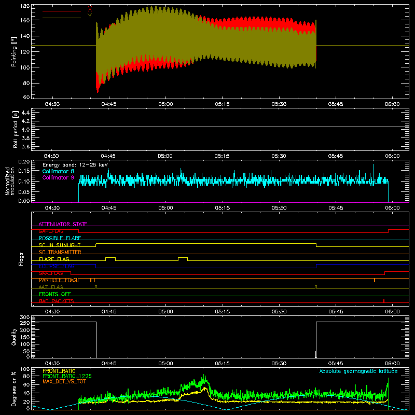The width and height of the screenshot is (415, 415).
Task: Click the yellow FRONT_RATIO legend entry
Action: coord(59,371)
